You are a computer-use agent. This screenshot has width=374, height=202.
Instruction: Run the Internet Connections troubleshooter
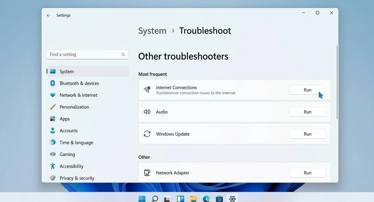click(308, 90)
